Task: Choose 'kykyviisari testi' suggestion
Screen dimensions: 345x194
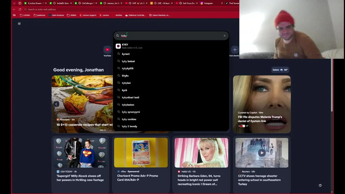Action: (171, 97)
